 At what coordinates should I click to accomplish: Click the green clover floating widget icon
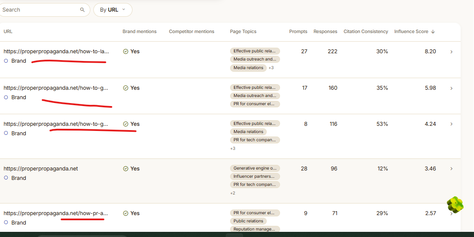pyautogui.click(x=455, y=205)
